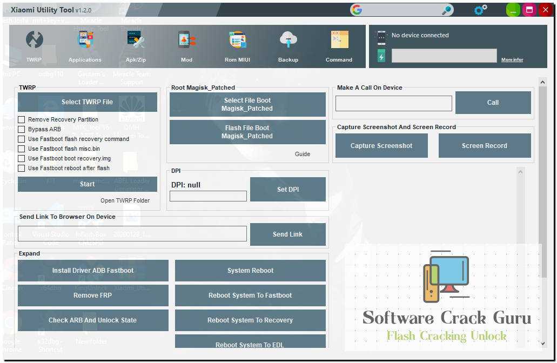Click the device info gray field
This screenshot has width=557, height=363.
[x=444, y=56]
